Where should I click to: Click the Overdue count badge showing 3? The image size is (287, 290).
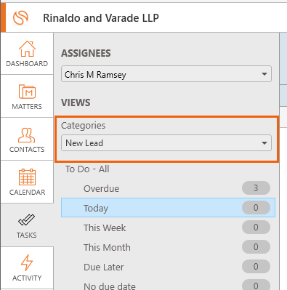click(256, 188)
